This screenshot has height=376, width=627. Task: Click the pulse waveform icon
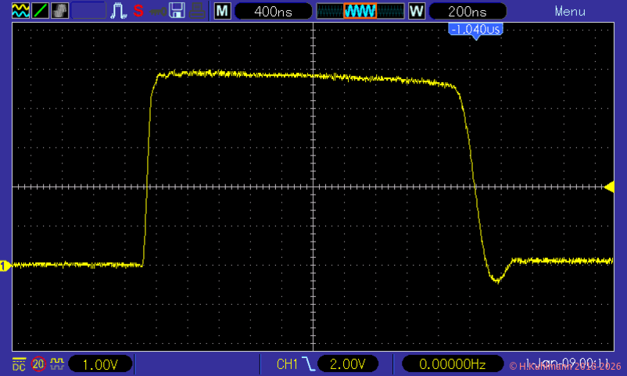(x=118, y=11)
